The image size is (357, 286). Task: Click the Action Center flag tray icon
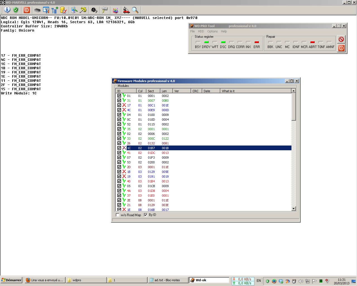click(314, 281)
